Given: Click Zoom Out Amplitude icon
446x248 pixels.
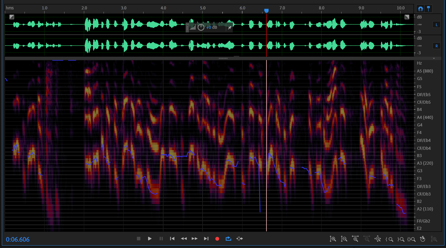Looking at the screenshot, I should click(344, 239).
